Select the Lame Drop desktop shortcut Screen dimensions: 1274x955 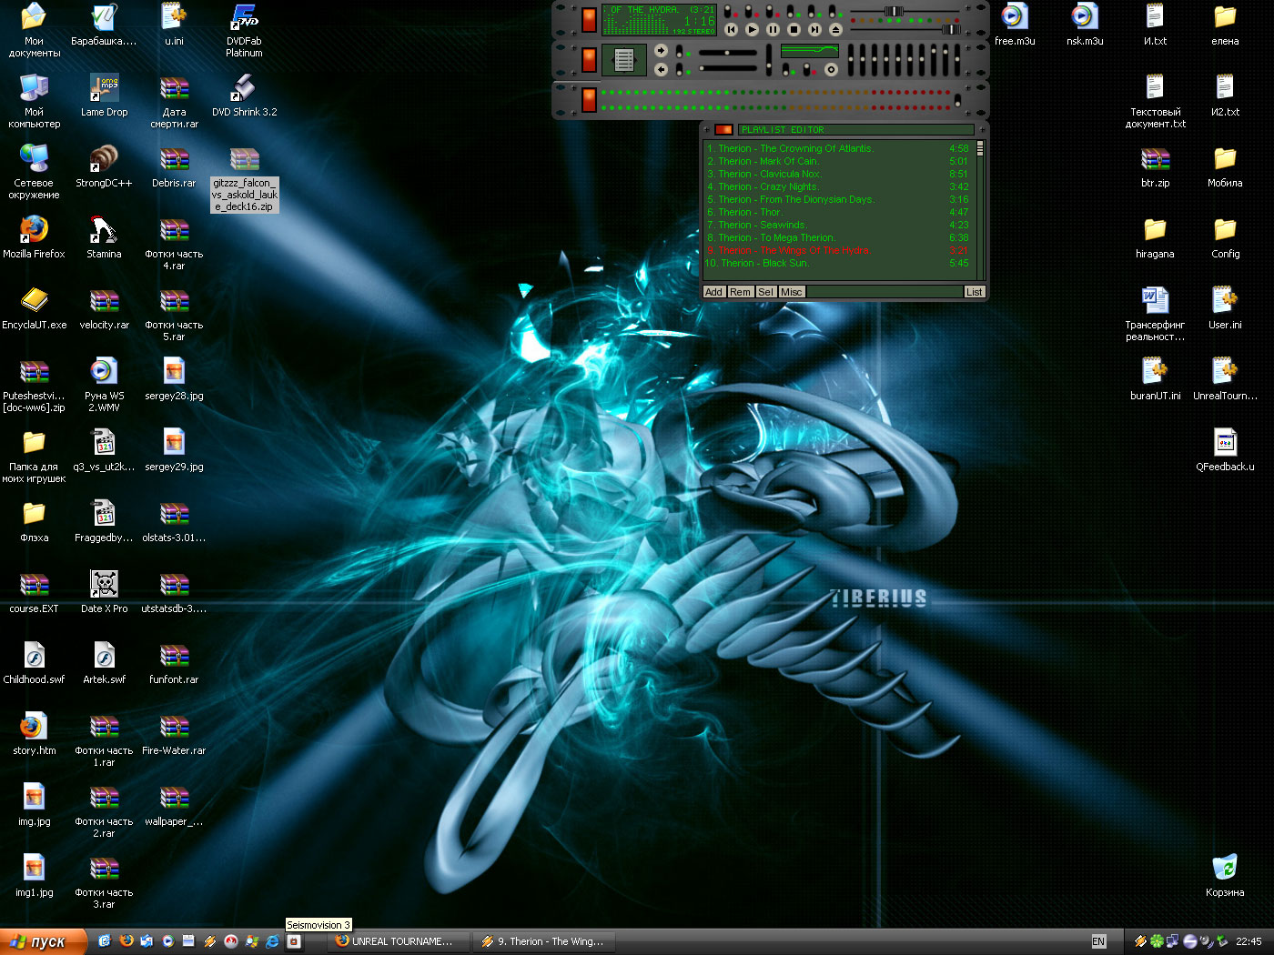[x=104, y=95]
